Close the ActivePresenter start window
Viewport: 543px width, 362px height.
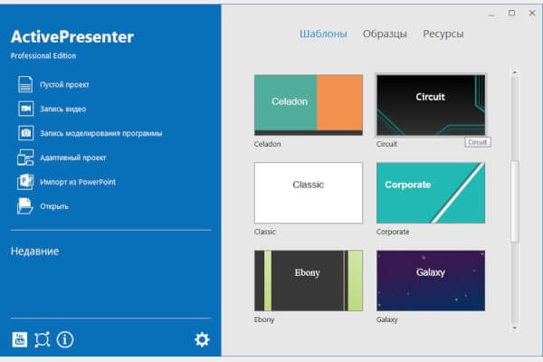(x=532, y=14)
